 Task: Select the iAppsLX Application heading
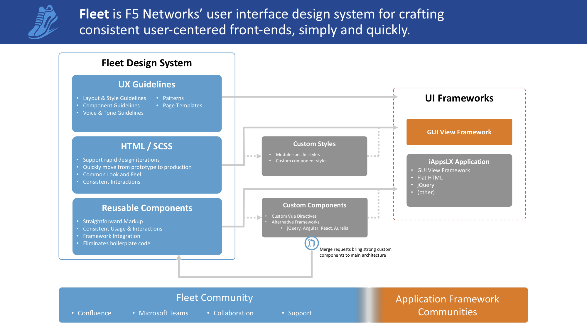point(459,162)
